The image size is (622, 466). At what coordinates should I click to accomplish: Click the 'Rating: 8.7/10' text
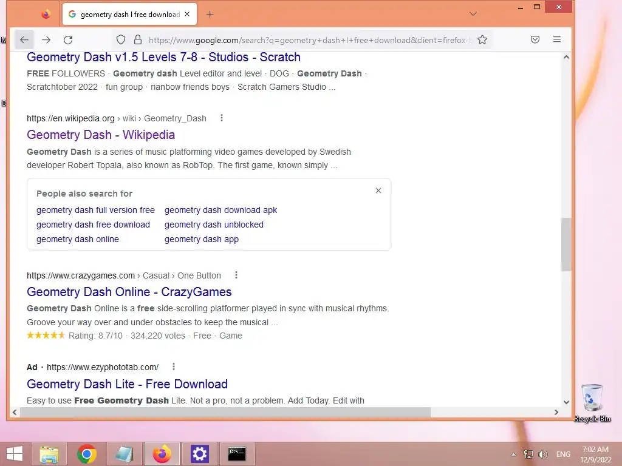pos(95,336)
